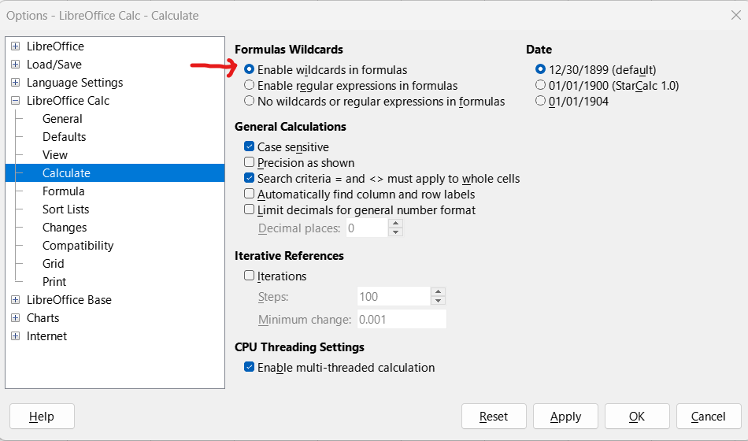Select Enable wildcards in formulas radio button

click(249, 69)
